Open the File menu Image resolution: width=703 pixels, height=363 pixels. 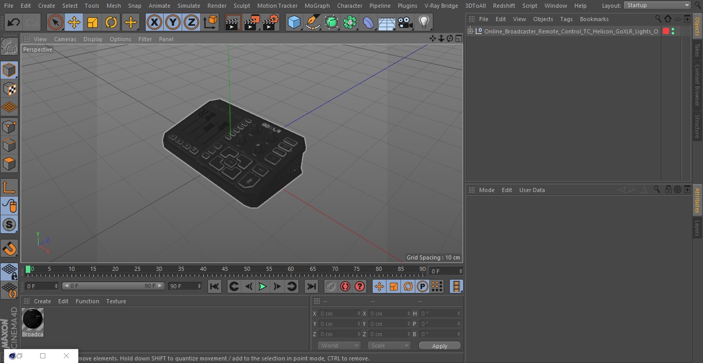click(9, 6)
